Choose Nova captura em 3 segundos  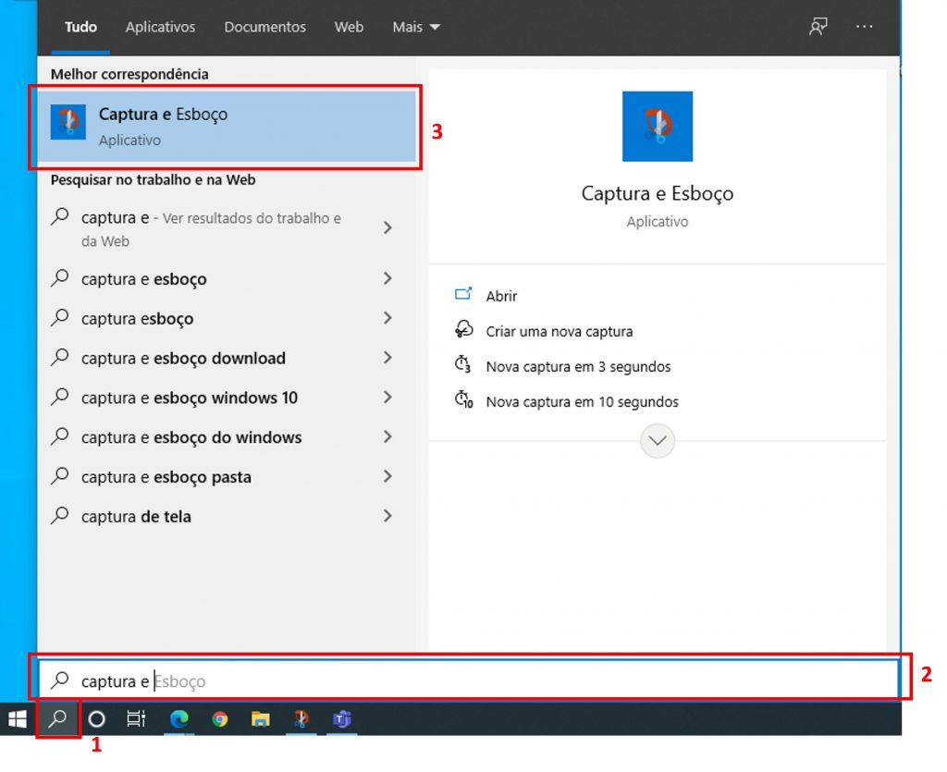pyautogui.click(x=578, y=366)
